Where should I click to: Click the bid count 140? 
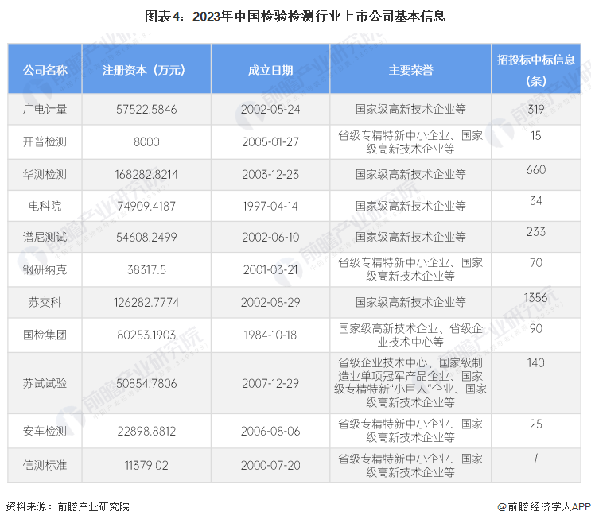coord(535,362)
